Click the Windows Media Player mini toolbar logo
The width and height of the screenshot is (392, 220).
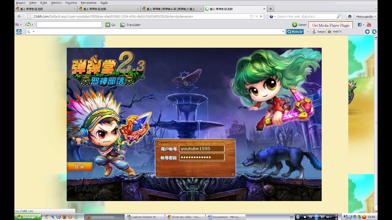coord(298,217)
